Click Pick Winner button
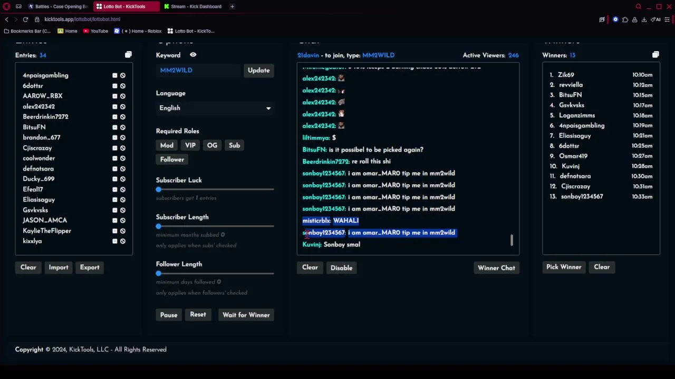This screenshot has height=379, width=675. [564, 267]
